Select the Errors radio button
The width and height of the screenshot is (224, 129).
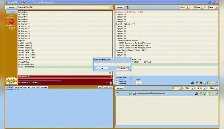(117, 79)
